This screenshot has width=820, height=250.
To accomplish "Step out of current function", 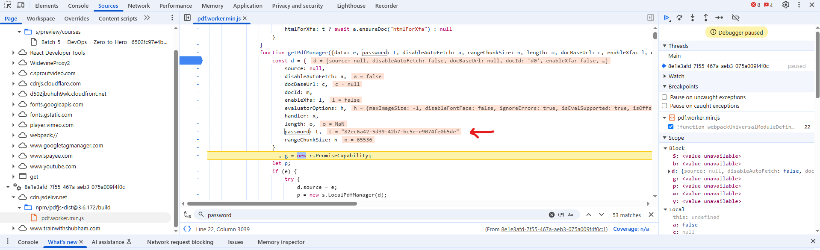I will point(706,18).
